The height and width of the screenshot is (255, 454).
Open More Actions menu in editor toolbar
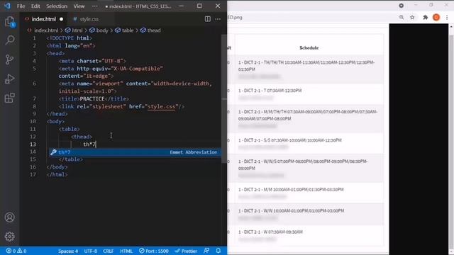(218, 19)
